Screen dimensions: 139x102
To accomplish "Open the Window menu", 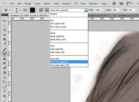I will pos(93,4).
